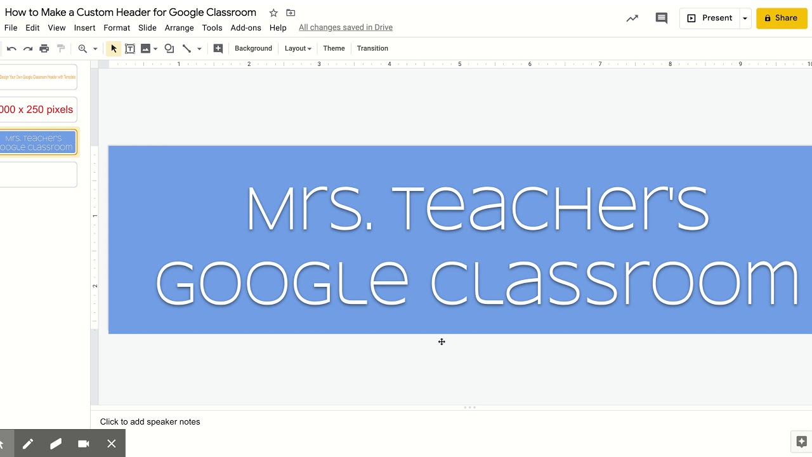Open comment history speech bubble icon
This screenshot has height=457, width=812.
662,18
